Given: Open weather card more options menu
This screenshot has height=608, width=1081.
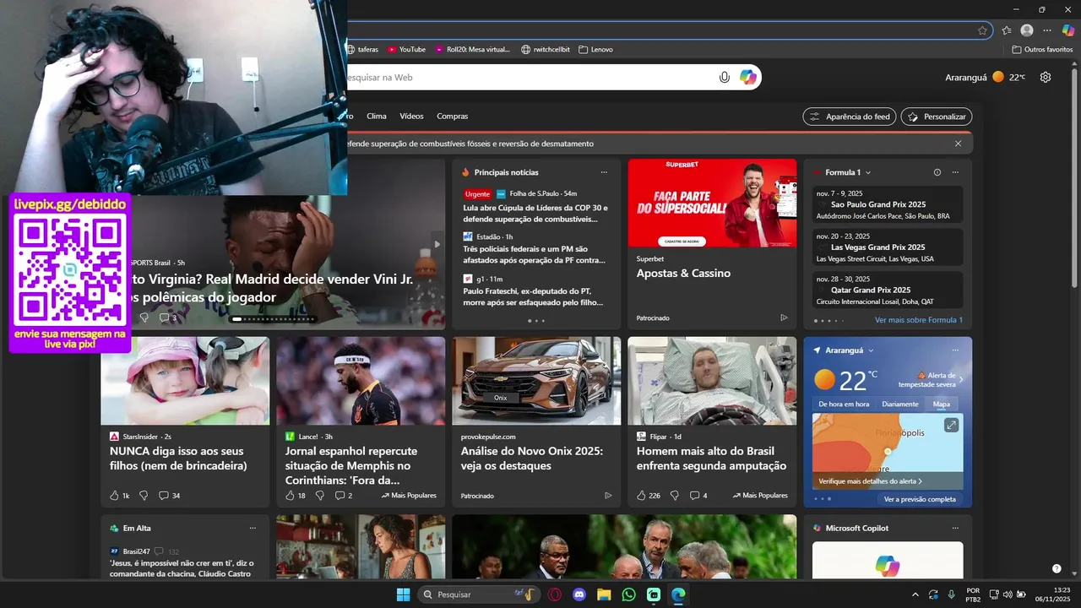Looking at the screenshot, I should pos(955,350).
